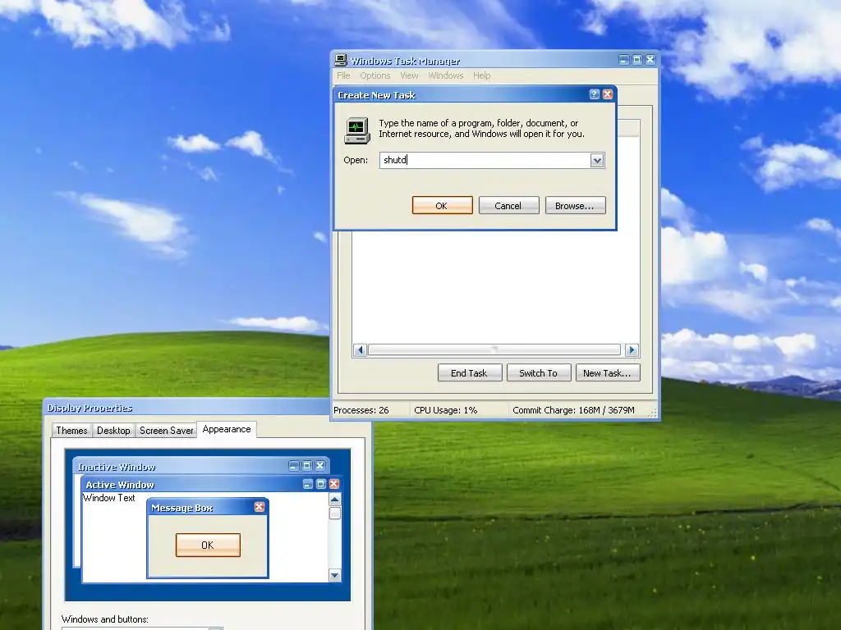
Task: Click preview Inactive Window maximize icon
Action: (307, 466)
